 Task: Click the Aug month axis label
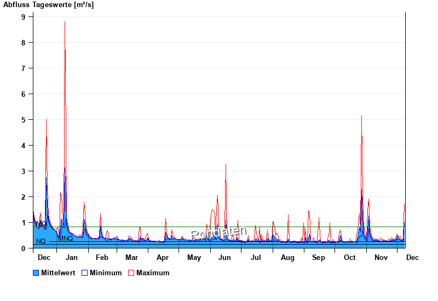287,258
